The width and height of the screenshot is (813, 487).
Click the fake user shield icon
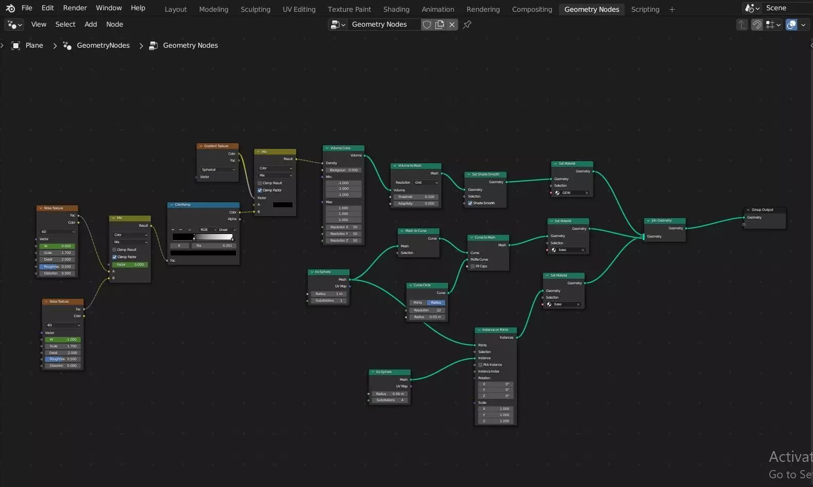tap(427, 25)
